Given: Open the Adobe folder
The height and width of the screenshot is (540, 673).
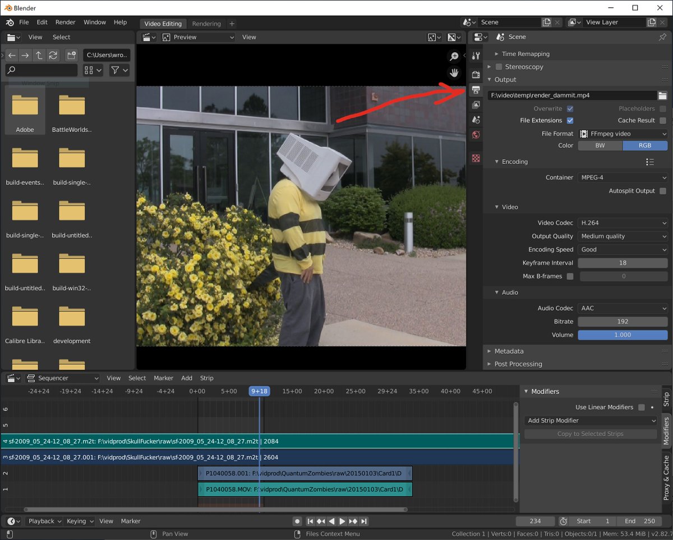Looking at the screenshot, I should (x=25, y=111).
